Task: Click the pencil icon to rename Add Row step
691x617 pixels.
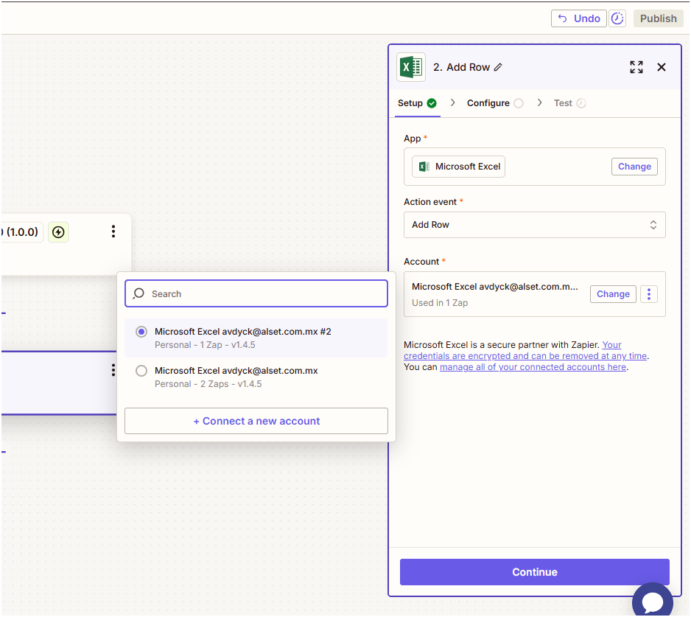Action: pyautogui.click(x=498, y=67)
